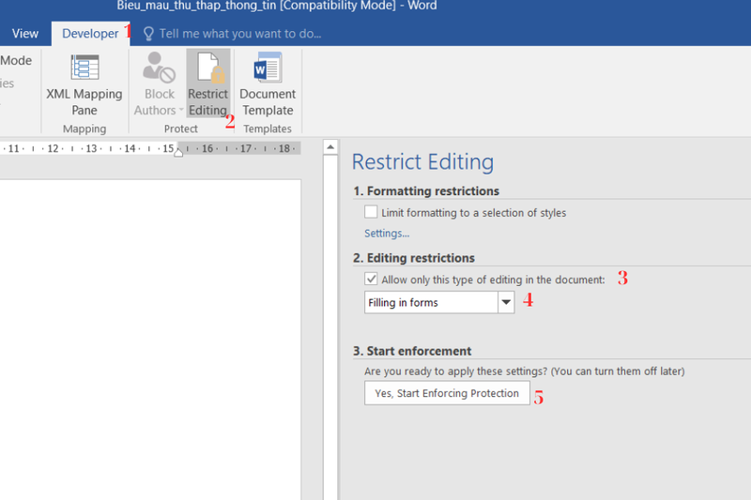The image size is (751, 500).
Task: Click inside the blank document page
Action: [150, 328]
